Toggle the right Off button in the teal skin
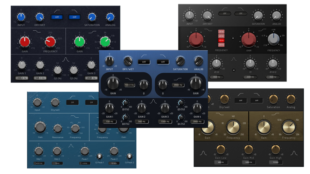Image resolution: width=310 pixels, height=174 pixels. tap(91, 102)
